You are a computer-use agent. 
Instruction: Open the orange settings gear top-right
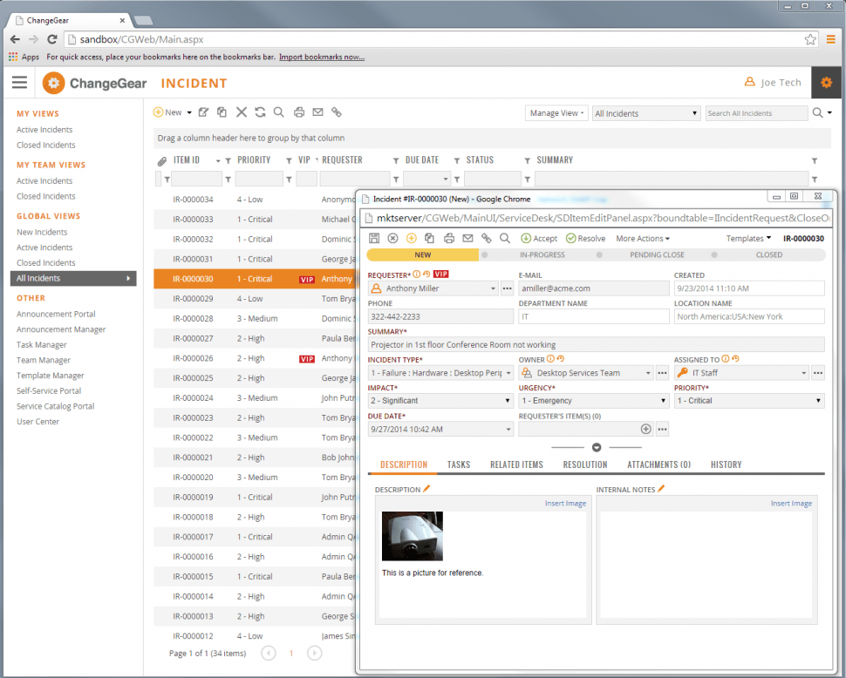[x=826, y=83]
